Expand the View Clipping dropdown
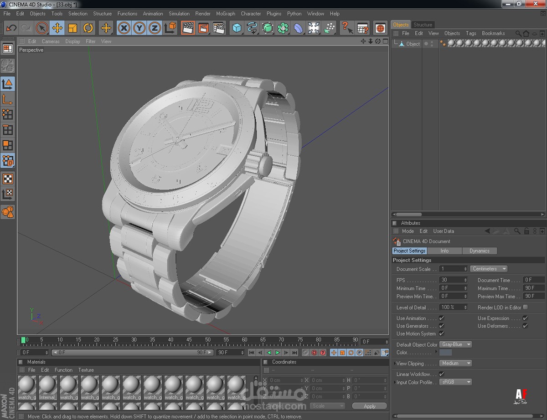Screen dimensions: 547x420 455,363
